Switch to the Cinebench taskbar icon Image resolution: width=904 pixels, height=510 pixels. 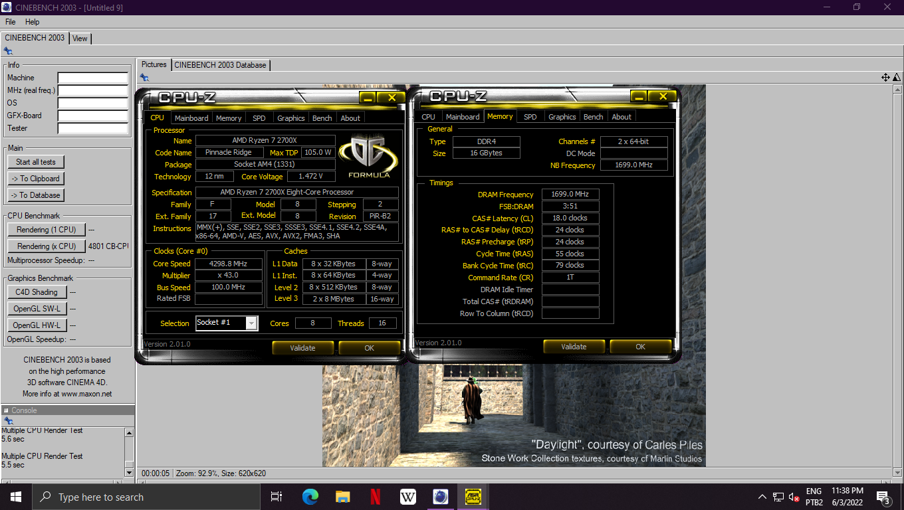(x=440, y=497)
